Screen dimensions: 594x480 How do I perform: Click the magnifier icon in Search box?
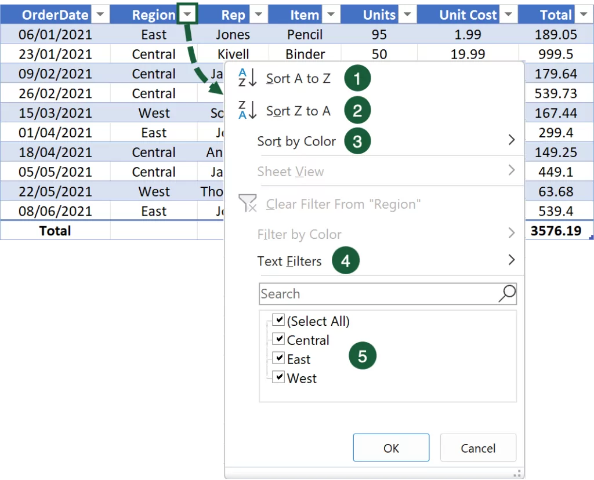[x=506, y=293]
